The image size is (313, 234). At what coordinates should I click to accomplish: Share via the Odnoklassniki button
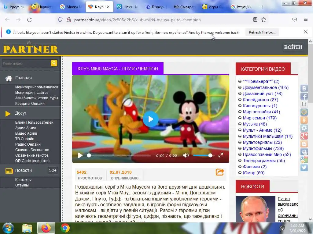[304, 120]
